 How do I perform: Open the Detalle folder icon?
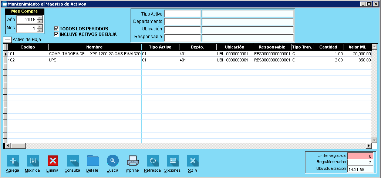92,161
